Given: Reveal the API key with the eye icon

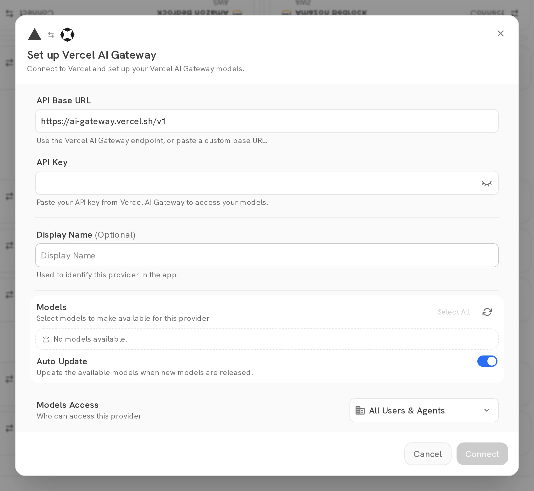Looking at the screenshot, I should point(486,183).
